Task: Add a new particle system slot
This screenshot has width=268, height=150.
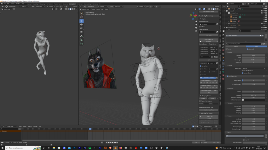Action: point(266,35)
